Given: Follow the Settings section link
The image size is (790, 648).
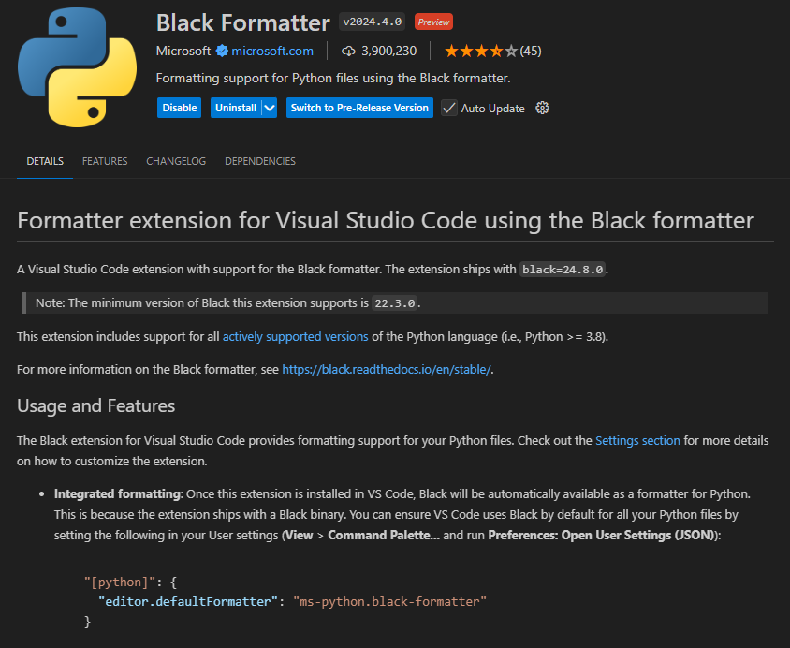Looking at the screenshot, I should click(637, 440).
